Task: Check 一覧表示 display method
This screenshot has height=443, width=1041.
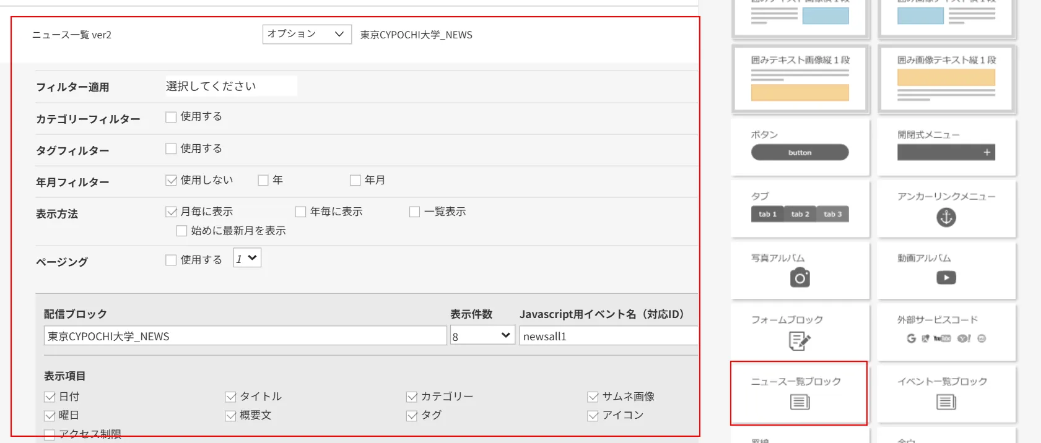Action: pos(415,212)
